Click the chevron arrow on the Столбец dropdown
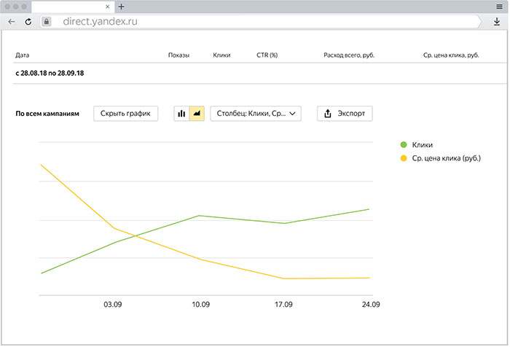 pyautogui.click(x=292, y=114)
